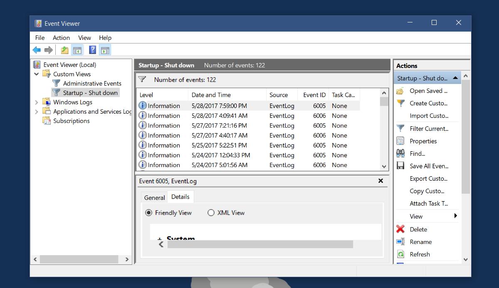The height and width of the screenshot is (288, 499).
Task: Select the Create Custom View funnel icon
Action: click(x=400, y=103)
